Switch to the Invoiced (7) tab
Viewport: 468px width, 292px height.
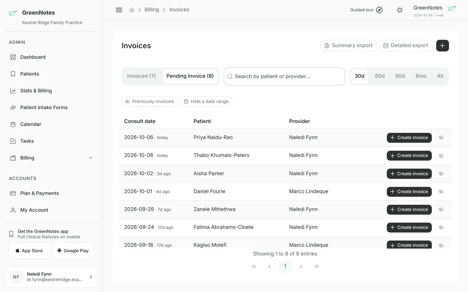click(141, 76)
